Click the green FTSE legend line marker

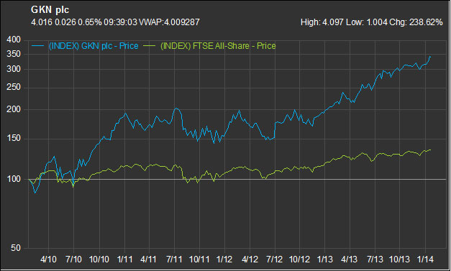pos(150,46)
